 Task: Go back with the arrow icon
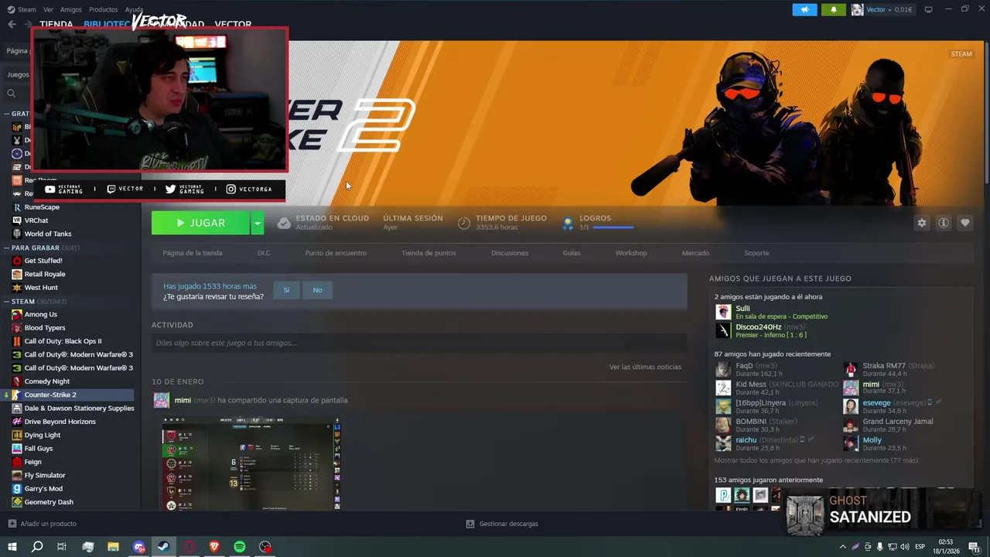12,24
